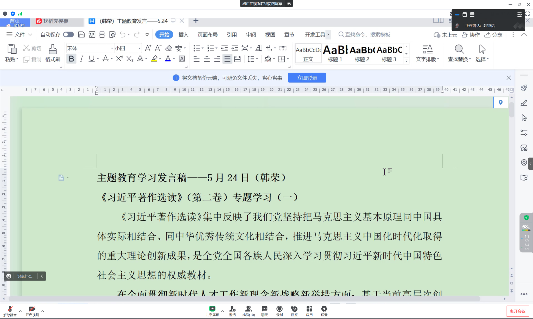Align text left
The height and width of the screenshot is (319, 533).
click(x=196, y=59)
